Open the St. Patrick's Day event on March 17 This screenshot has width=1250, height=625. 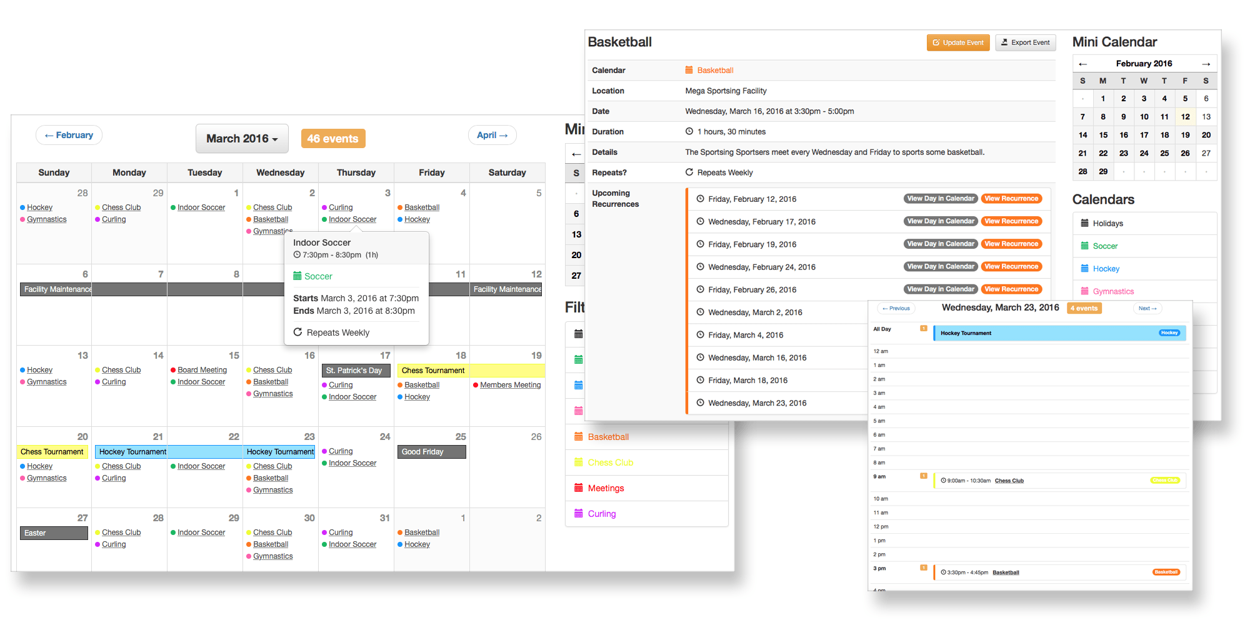tap(356, 371)
